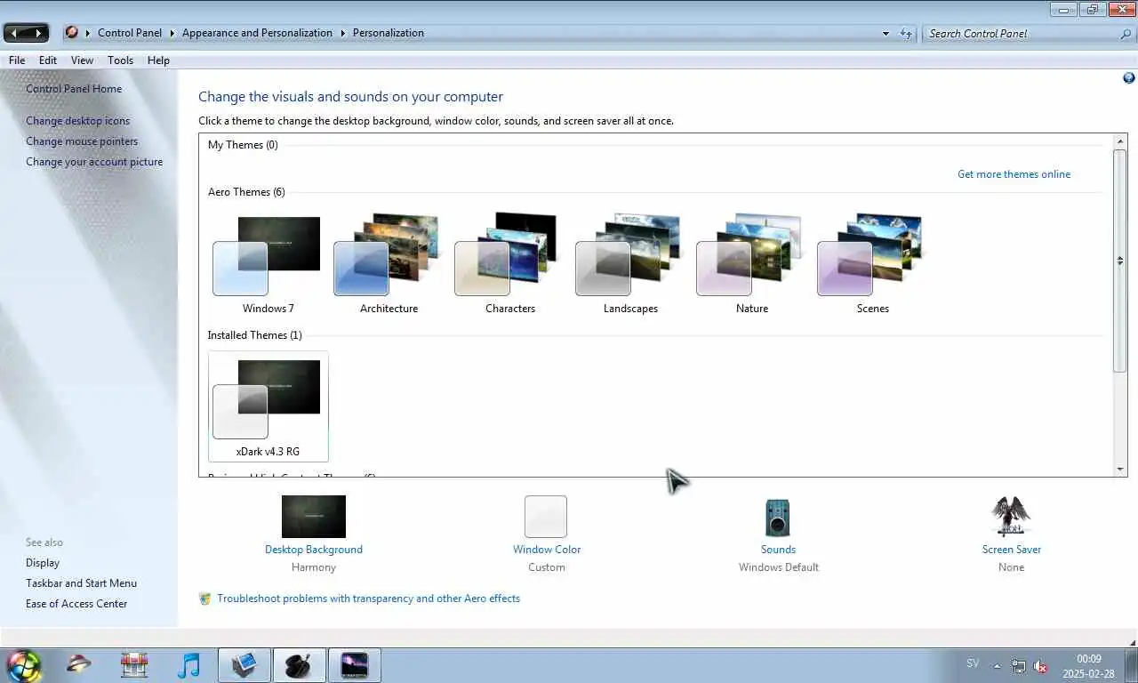Open Desktop Background settings icon
This screenshot has height=683, width=1138.
(314, 517)
